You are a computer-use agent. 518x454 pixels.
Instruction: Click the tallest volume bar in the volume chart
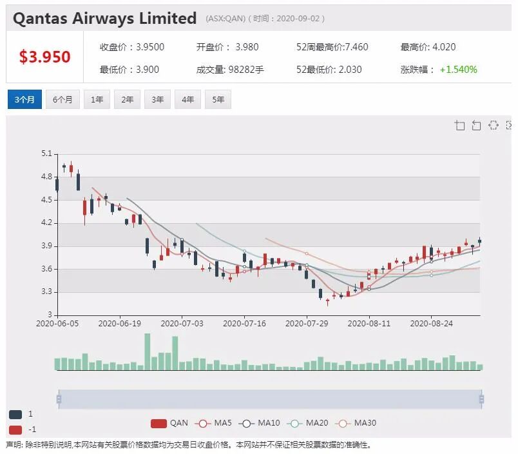pos(148,351)
